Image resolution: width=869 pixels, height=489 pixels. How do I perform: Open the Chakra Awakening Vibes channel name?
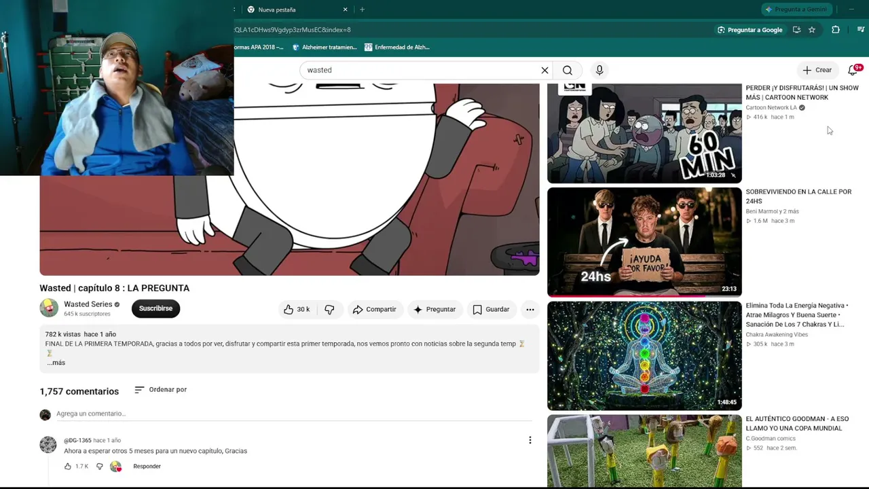(x=777, y=335)
